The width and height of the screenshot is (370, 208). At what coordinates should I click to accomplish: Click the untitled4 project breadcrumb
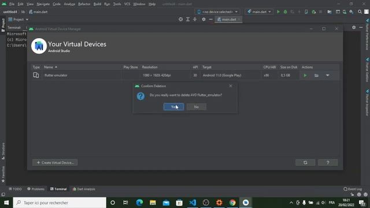point(10,12)
